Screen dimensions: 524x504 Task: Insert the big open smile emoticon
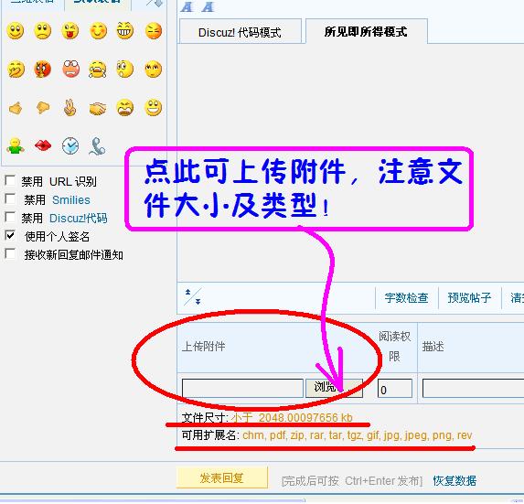click(x=154, y=108)
